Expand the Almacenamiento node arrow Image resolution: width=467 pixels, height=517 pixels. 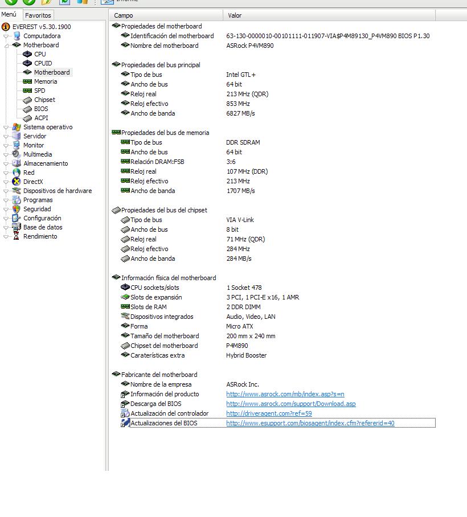[x=6, y=164]
